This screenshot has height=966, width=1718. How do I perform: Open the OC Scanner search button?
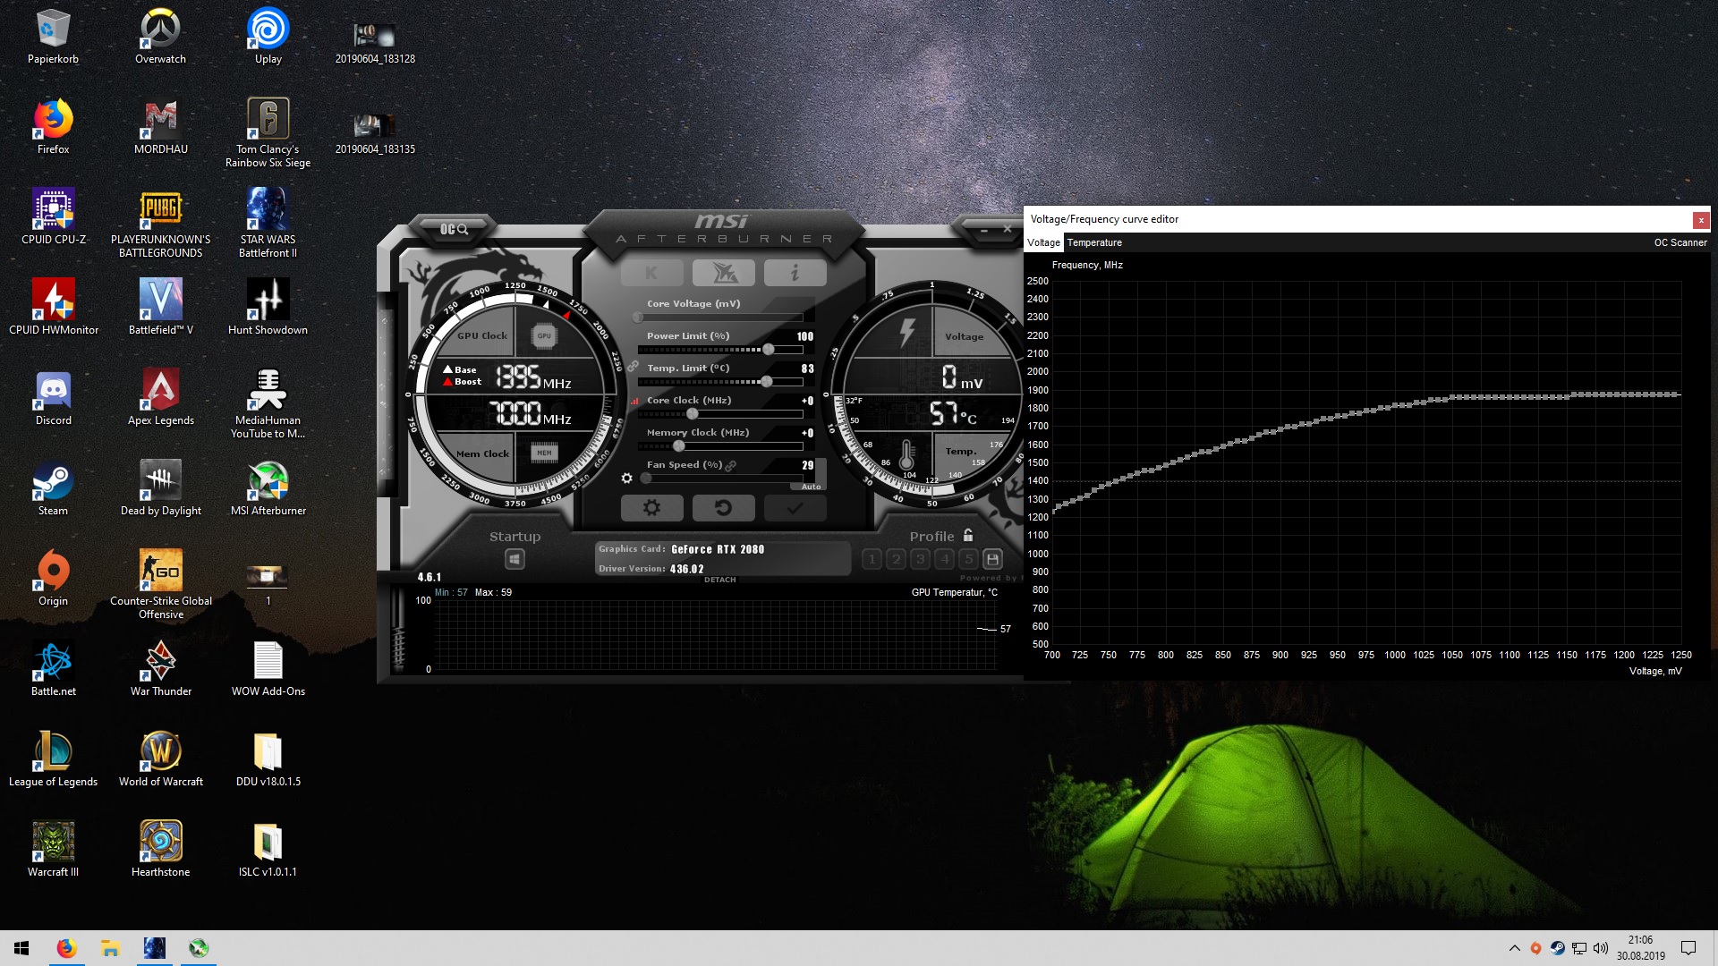click(x=454, y=230)
